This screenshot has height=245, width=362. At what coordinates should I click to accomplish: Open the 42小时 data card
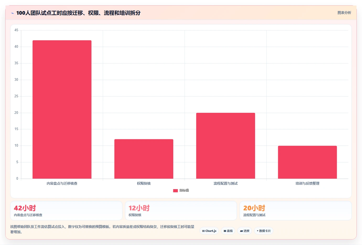pyautogui.click(x=66, y=211)
